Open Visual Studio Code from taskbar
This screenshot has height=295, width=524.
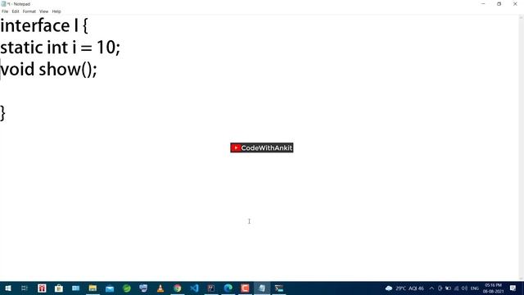point(194,288)
